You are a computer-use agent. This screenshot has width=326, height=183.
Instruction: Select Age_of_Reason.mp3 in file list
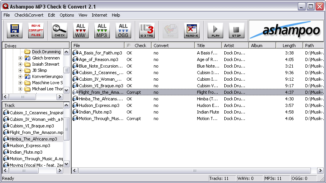click(198, 59)
